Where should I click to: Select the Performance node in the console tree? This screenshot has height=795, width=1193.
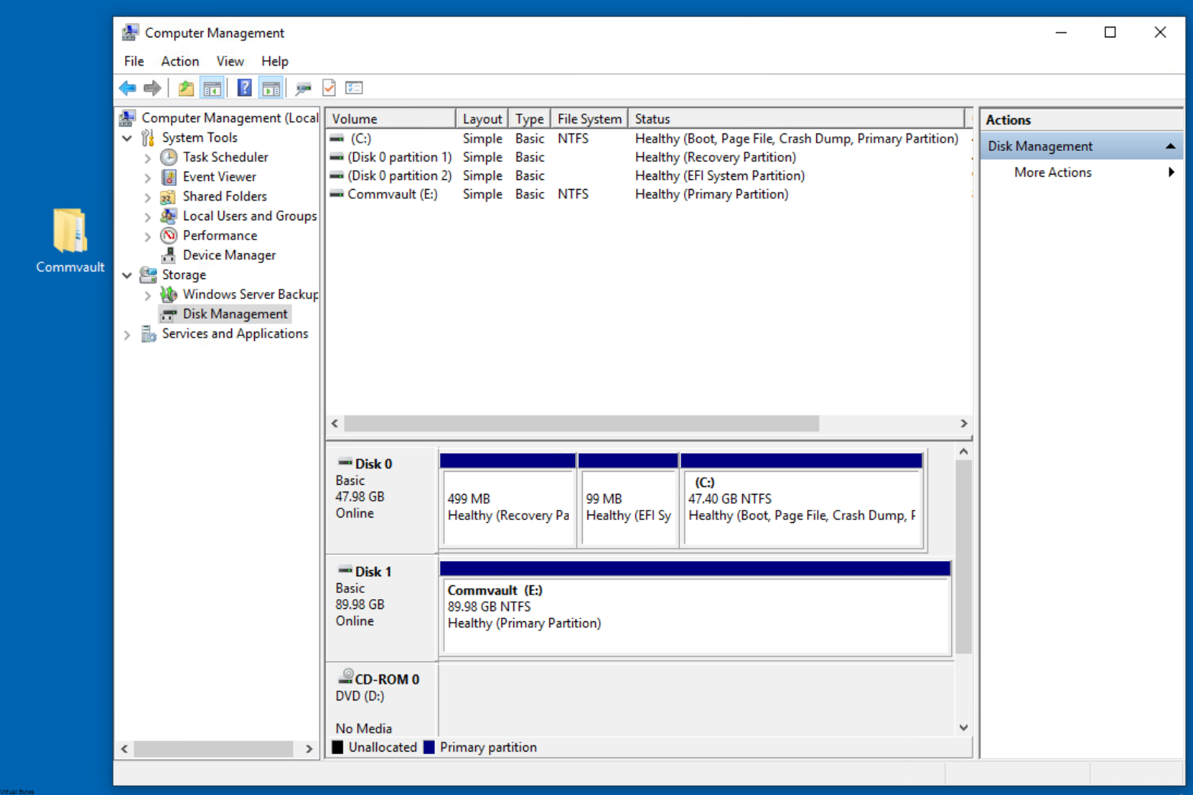(220, 236)
